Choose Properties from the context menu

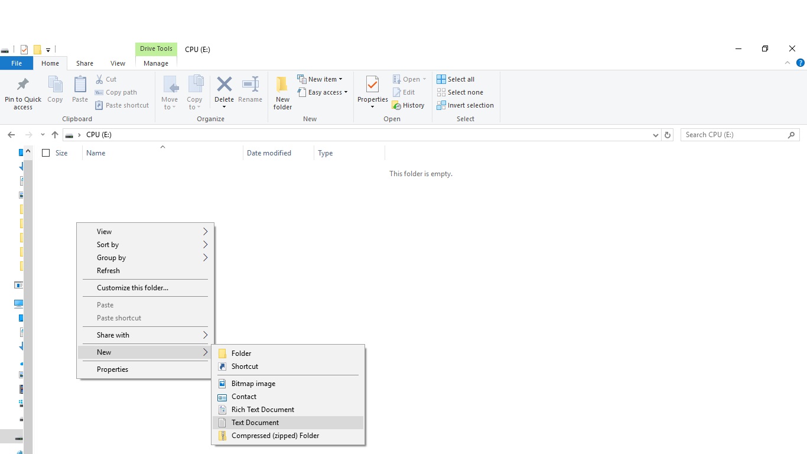145,369
